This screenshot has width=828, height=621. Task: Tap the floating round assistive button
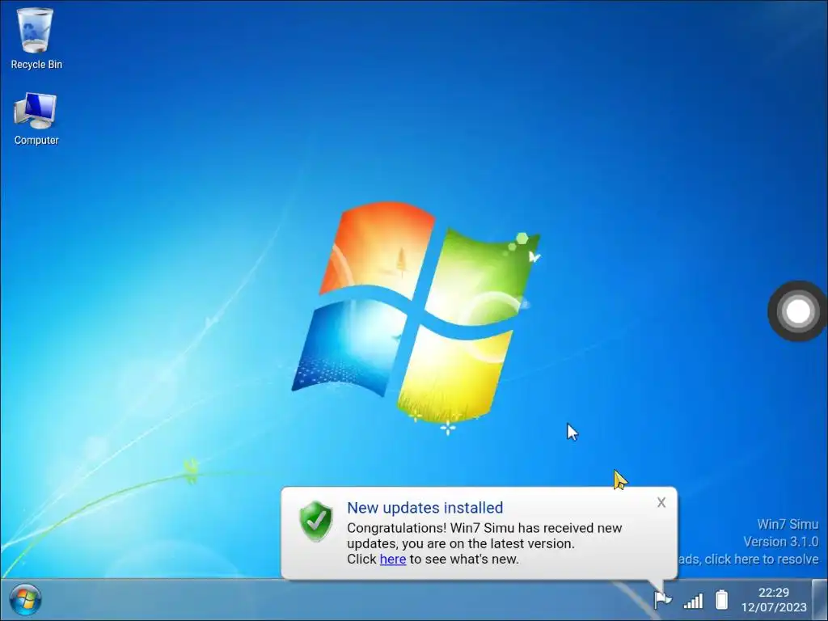coord(797,311)
